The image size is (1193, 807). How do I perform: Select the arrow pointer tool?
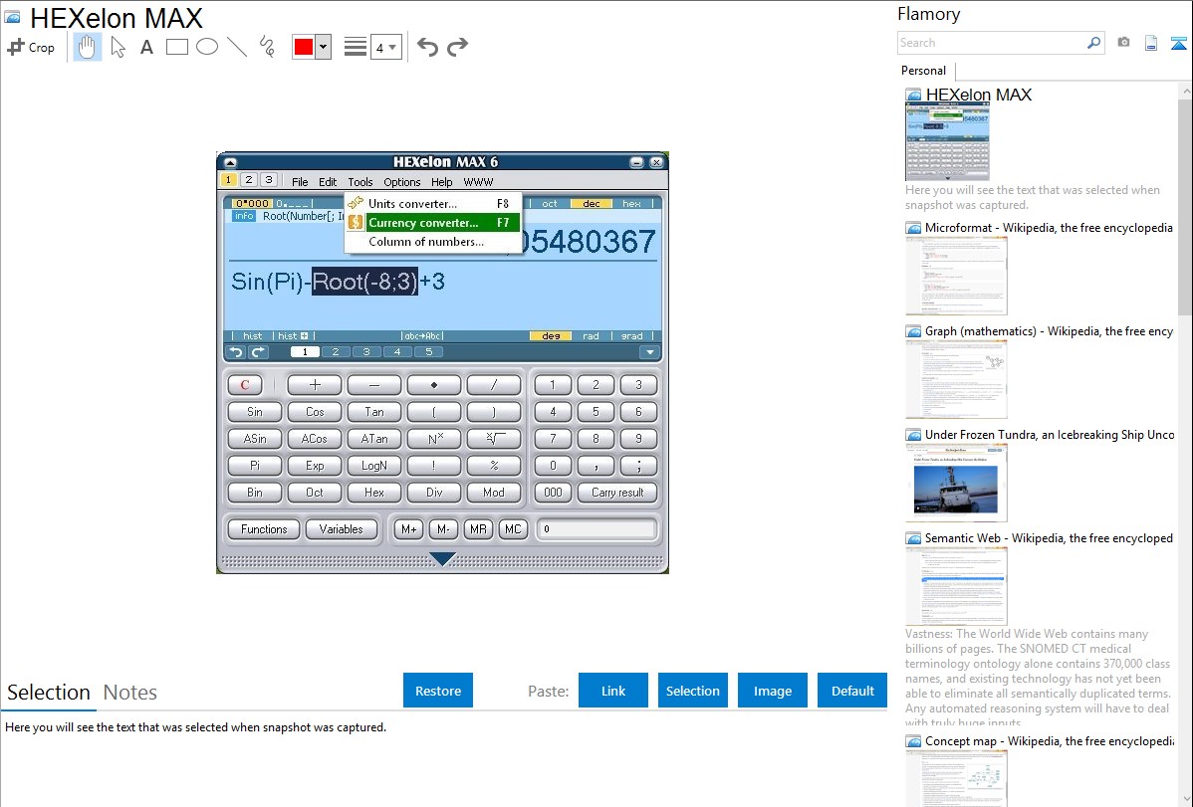point(118,47)
